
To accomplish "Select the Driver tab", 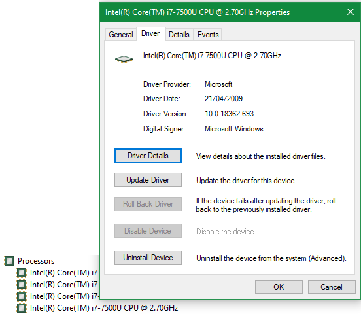I will 150,33.
